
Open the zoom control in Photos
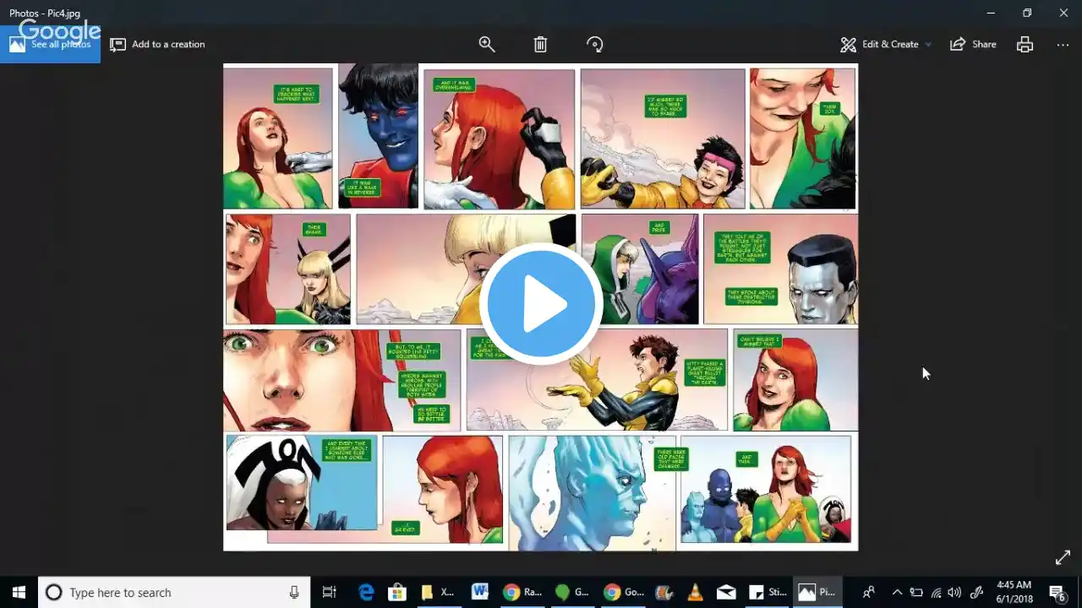point(487,45)
